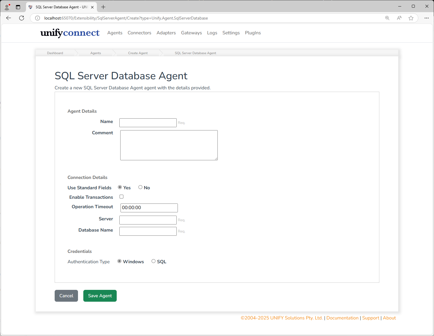The image size is (434, 336).
Task: Open the Logs menu
Action: click(212, 33)
